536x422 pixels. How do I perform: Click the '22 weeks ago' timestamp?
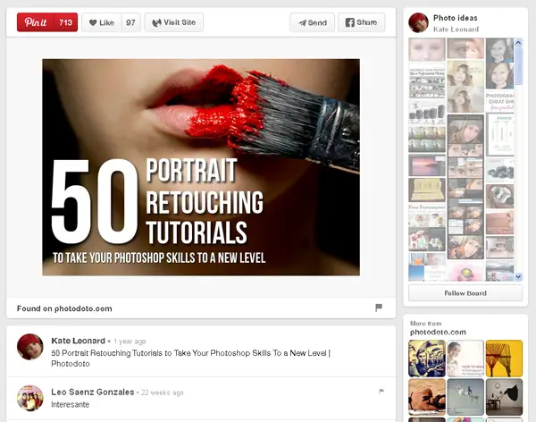[x=162, y=392]
